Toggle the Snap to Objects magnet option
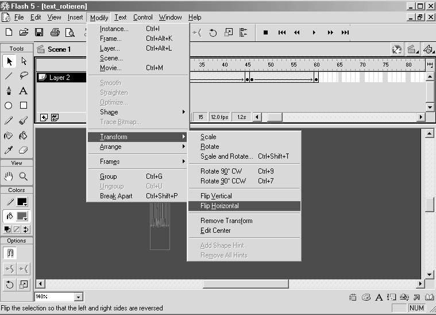Screen dimensions: 436x315 click(x=10, y=253)
